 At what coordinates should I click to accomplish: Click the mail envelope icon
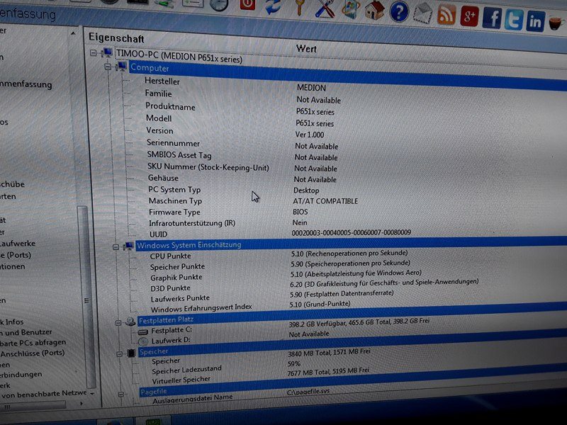[x=422, y=13]
